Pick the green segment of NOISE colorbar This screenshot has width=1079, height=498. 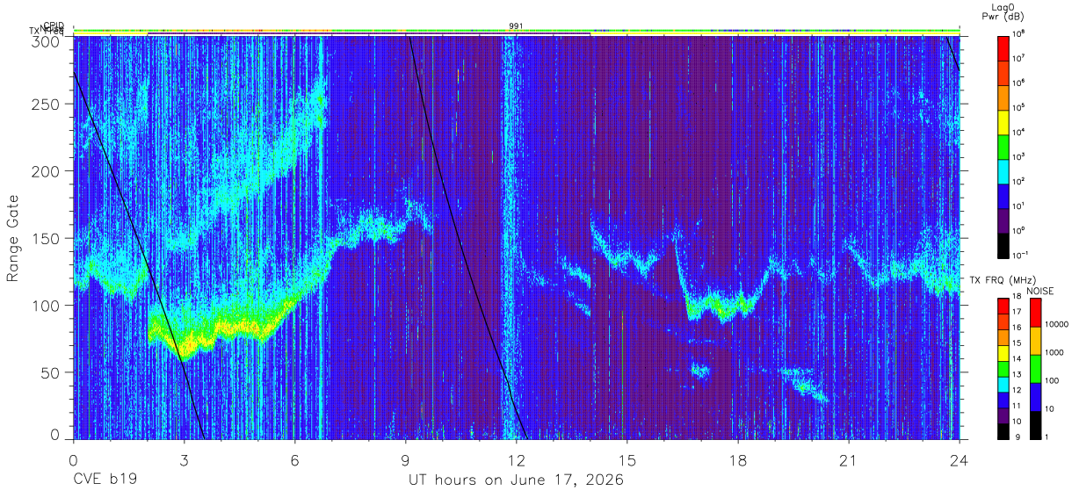pyautogui.click(x=1036, y=368)
